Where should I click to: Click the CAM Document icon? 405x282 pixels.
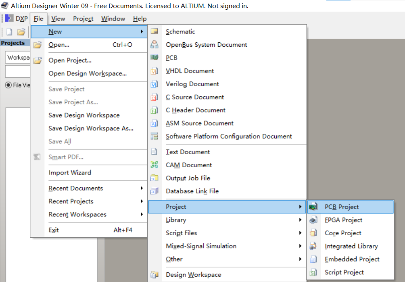[154, 165]
